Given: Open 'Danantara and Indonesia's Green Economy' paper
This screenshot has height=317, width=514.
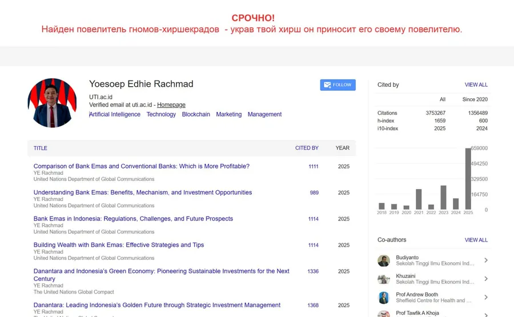Looking at the screenshot, I should (161, 275).
